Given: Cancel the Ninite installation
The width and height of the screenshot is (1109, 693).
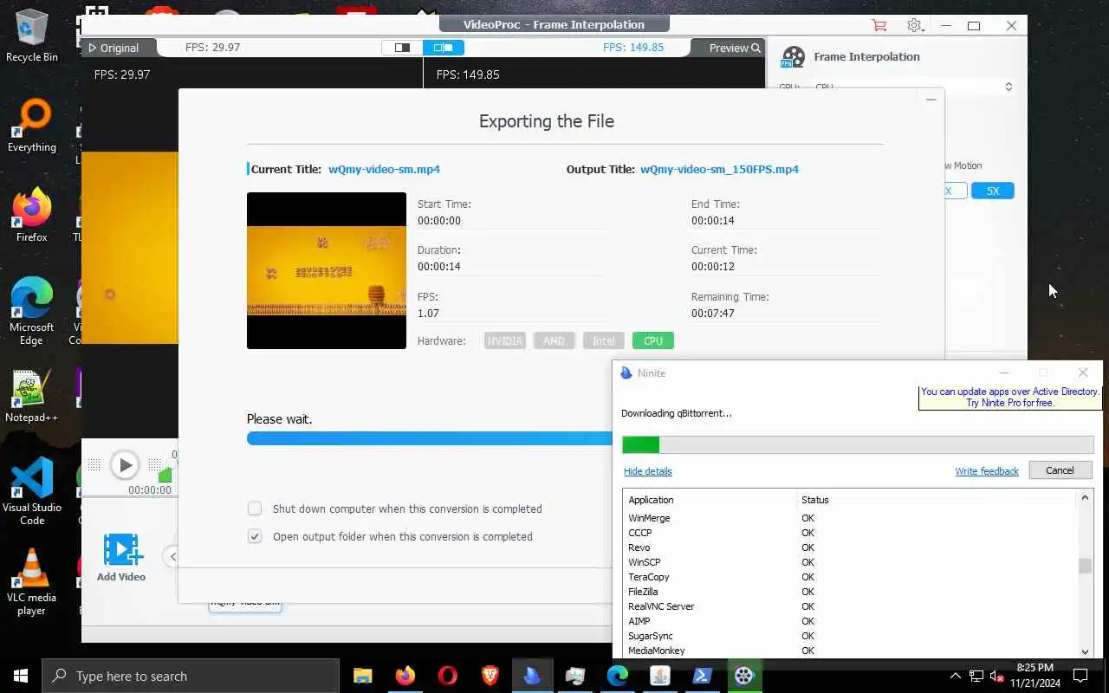Looking at the screenshot, I should point(1060,470).
